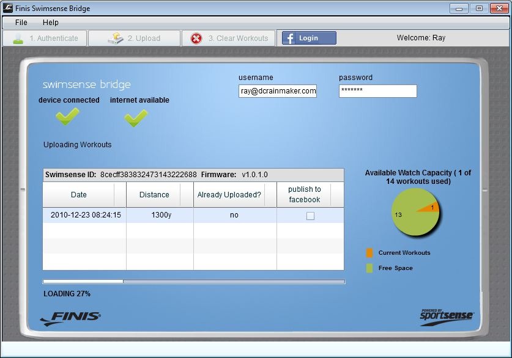Viewport: 512px width, 358px height.
Task: Click the Swimsense Bridge title bar app icon
Action: click(x=8, y=8)
